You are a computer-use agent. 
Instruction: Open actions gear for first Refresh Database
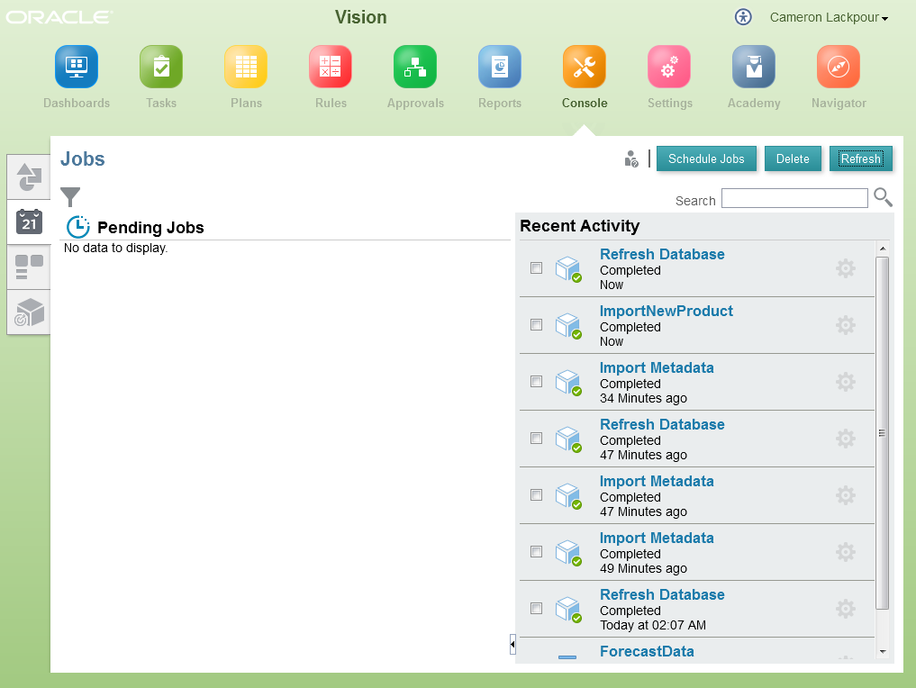pos(846,268)
